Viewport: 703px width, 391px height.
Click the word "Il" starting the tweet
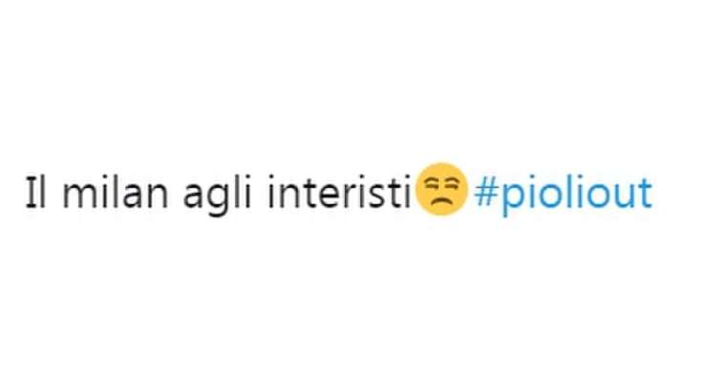(35, 192)
